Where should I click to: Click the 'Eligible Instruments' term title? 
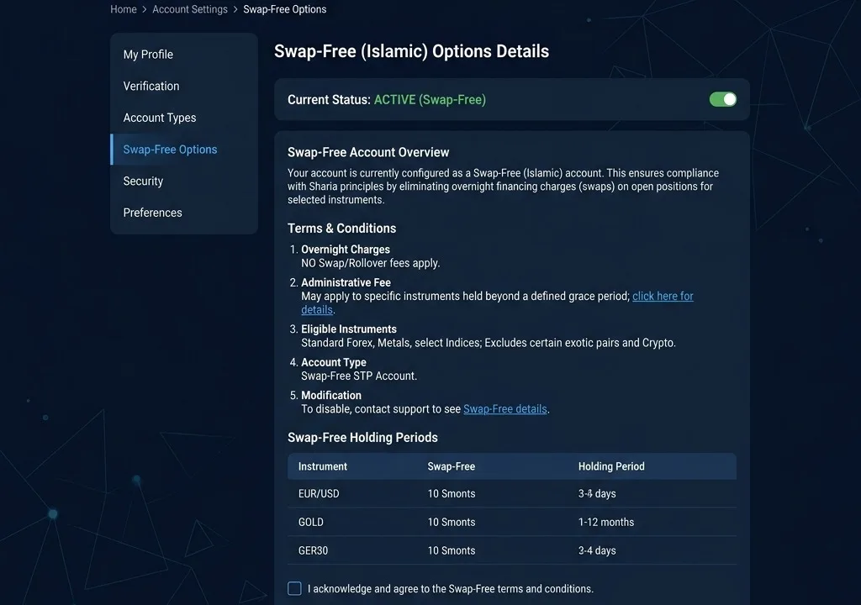coord(349,329)
